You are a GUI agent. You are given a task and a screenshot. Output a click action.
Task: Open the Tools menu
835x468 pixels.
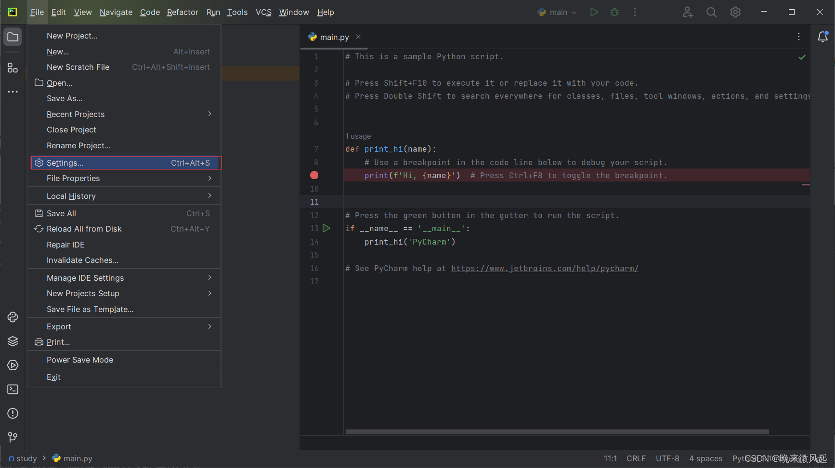237,12
